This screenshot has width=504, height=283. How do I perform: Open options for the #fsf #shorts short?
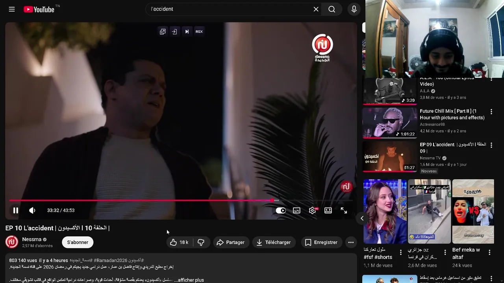tap(401, 252)
